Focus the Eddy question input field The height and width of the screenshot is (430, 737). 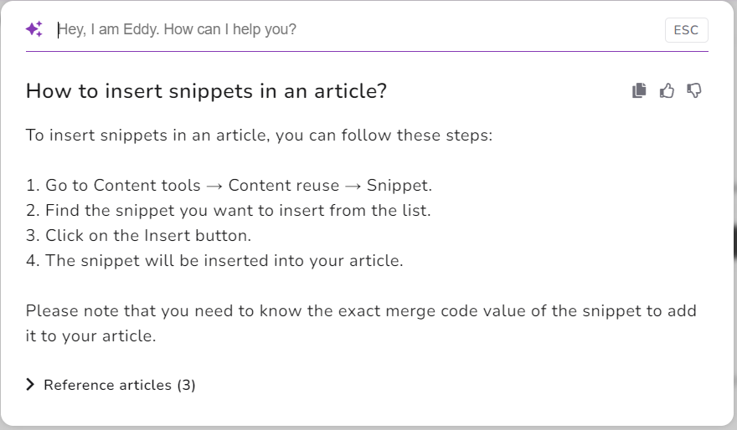352,30
